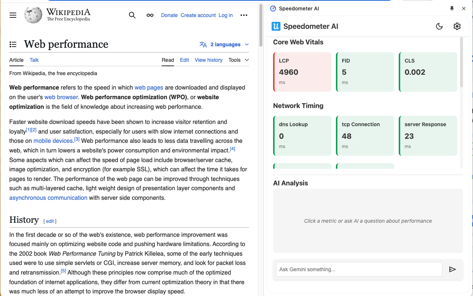Click the Network Timing heading
The height and width of the screenshot is (296, 473).
tap(298, 106)
